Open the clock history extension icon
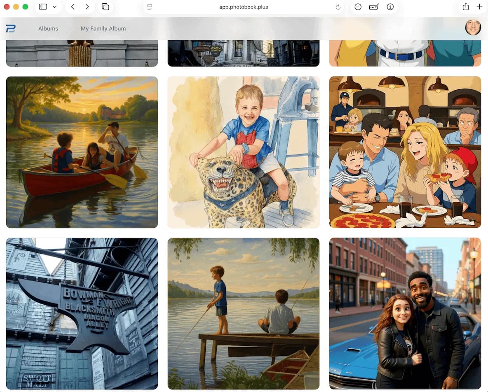 (358, 7)
